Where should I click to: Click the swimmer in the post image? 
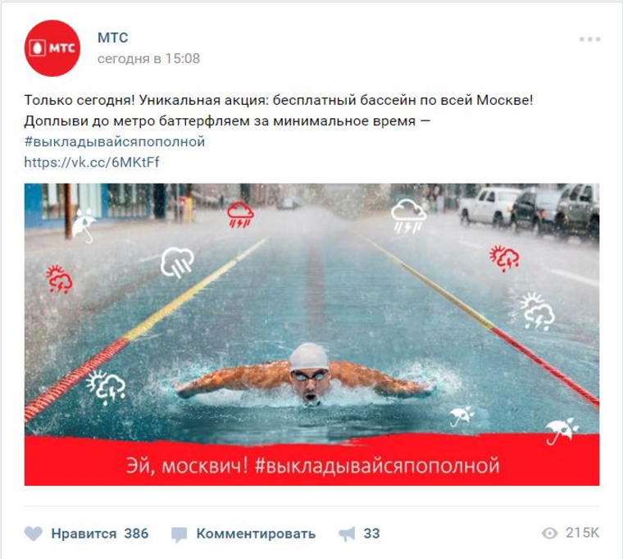point(306,375)
